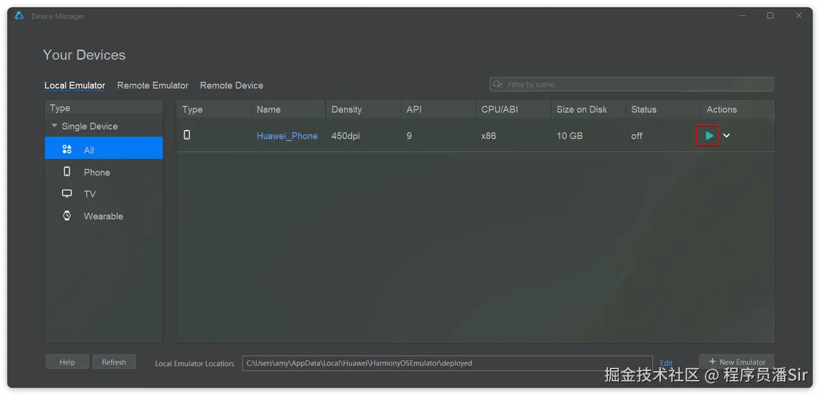Screen dimensions: 820x396
Task: Click the Edit link for emulator location
Action: pos(666,363)
